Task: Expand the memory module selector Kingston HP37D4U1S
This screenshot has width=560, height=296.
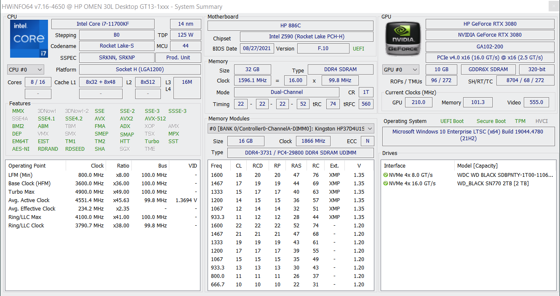Action: pos(291,128)
